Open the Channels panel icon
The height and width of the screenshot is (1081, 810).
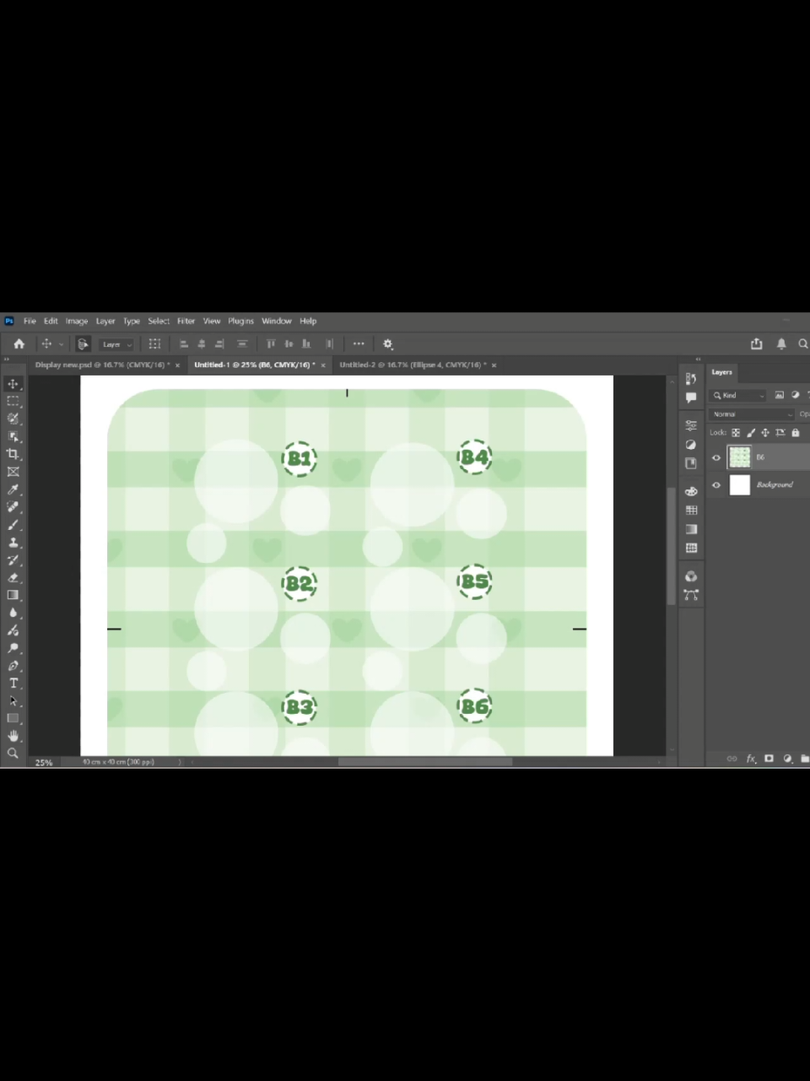tap(691, 576)
